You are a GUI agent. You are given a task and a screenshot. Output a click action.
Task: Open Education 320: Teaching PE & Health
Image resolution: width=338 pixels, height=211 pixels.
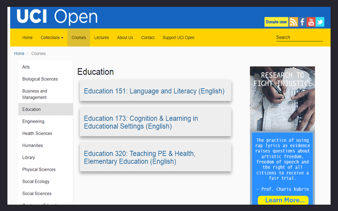[139, 157]
